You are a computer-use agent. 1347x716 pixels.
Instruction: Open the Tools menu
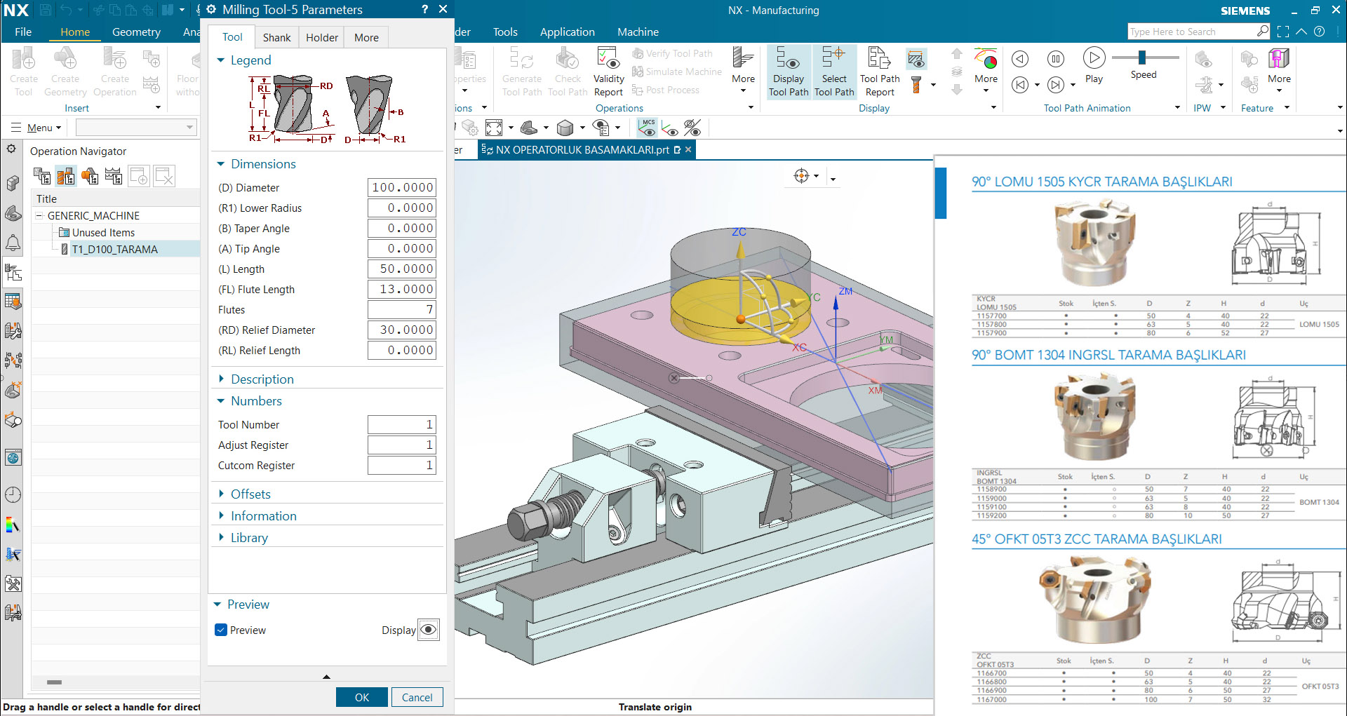click(x=505, y=32)
